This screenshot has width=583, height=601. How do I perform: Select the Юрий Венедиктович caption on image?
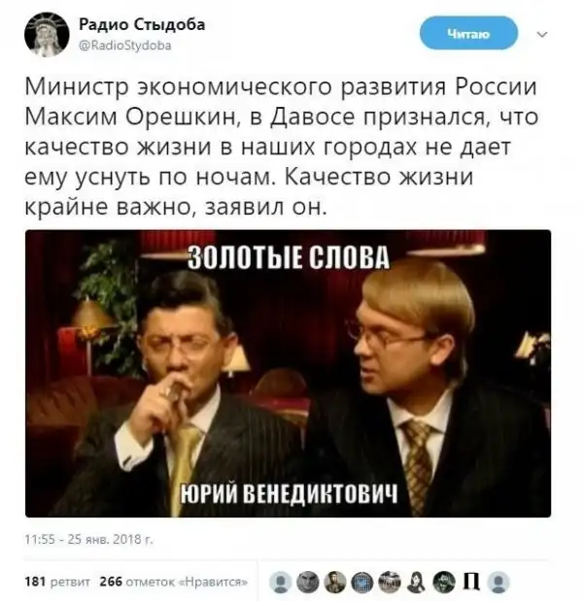[290, 493]
